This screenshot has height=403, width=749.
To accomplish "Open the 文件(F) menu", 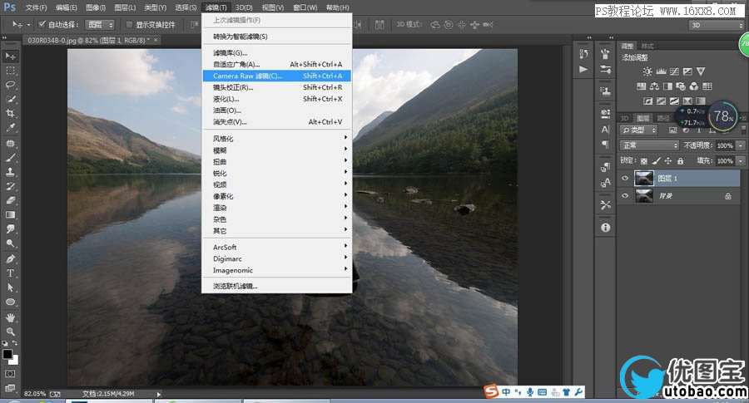I will pos(36,7).
